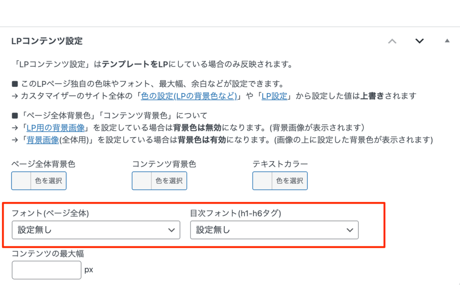
Task: Click the chevron on 目次フォント select
Action: click(349, 230)
